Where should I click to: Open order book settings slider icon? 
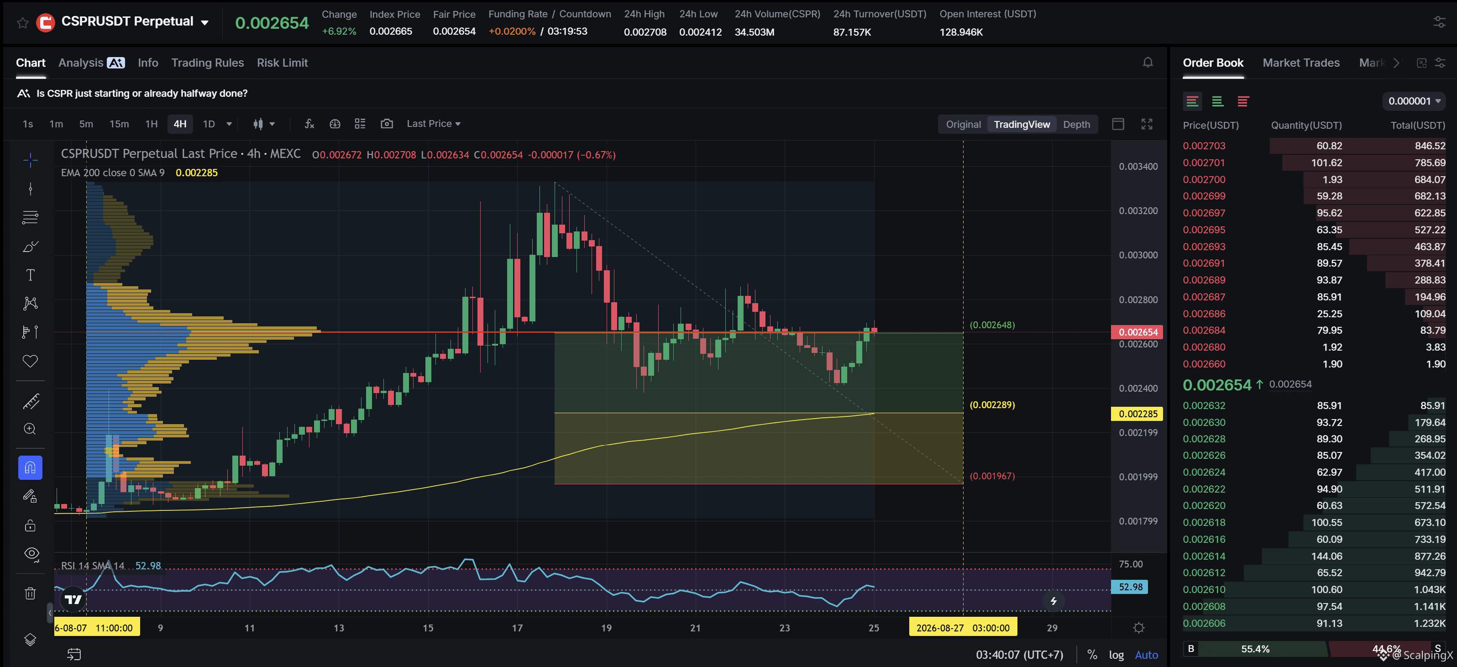click(x=1440, y=63)
